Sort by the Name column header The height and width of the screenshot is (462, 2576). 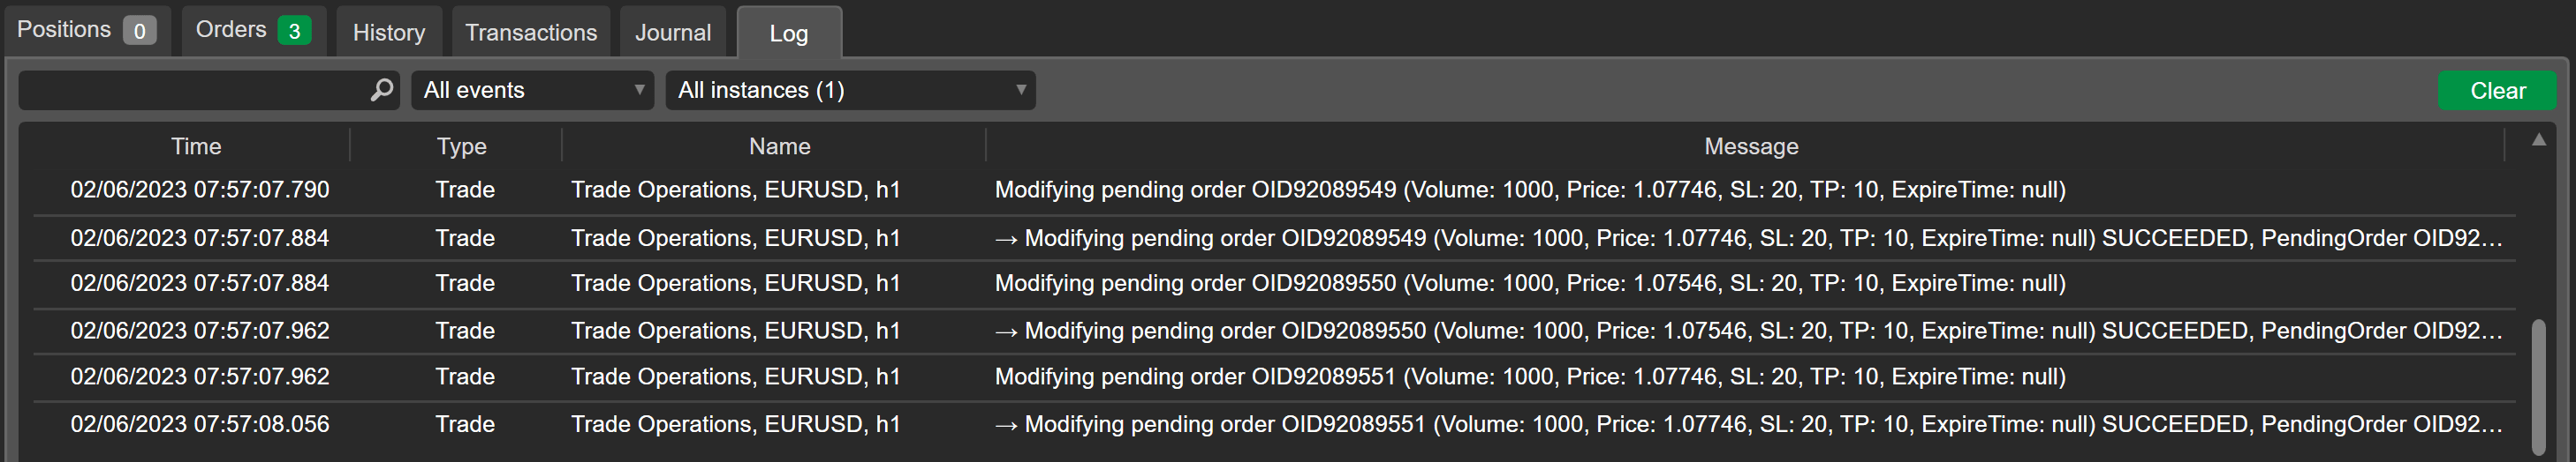pos(779,145)
